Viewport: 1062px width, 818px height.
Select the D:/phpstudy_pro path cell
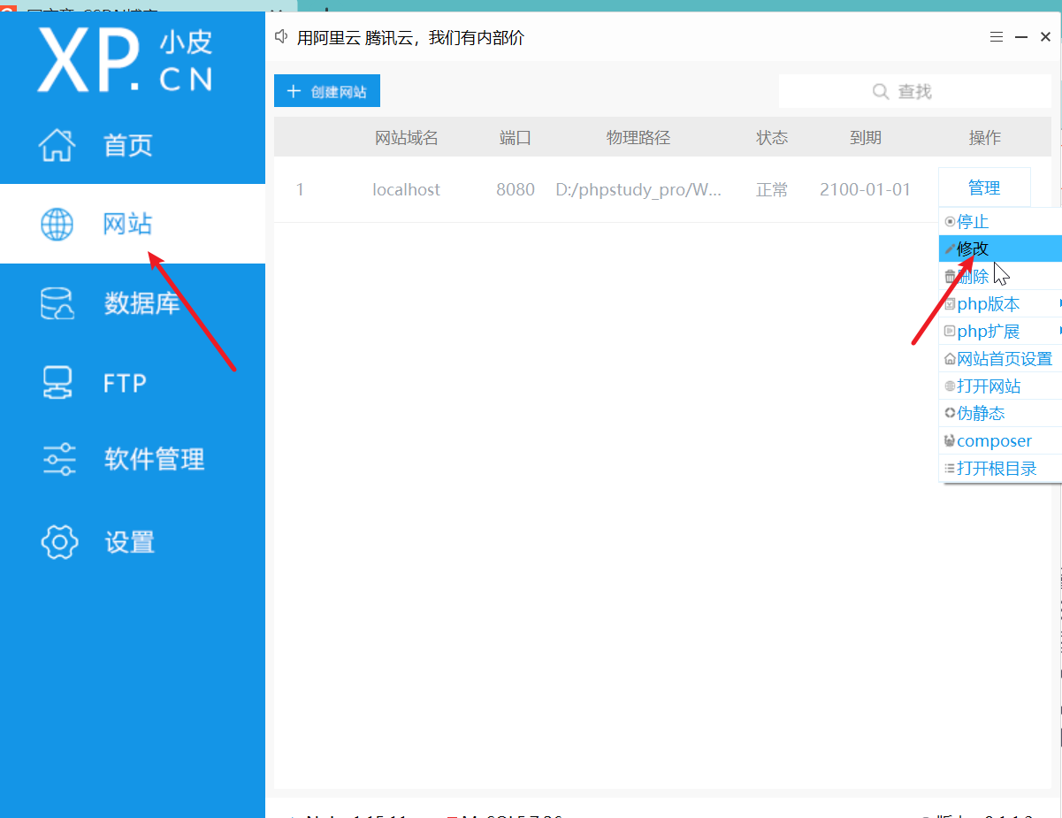tap(638, 189)
